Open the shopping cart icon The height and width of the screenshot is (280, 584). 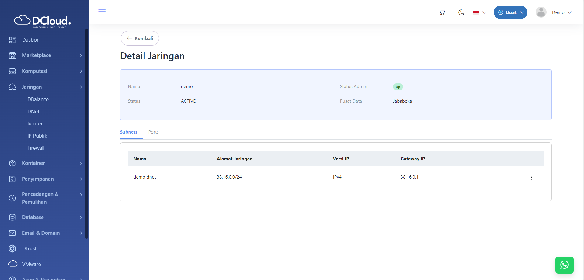442,12
